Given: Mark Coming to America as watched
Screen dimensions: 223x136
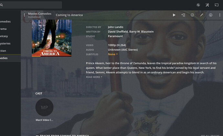Looking at the screenshot, I should 192,15.
